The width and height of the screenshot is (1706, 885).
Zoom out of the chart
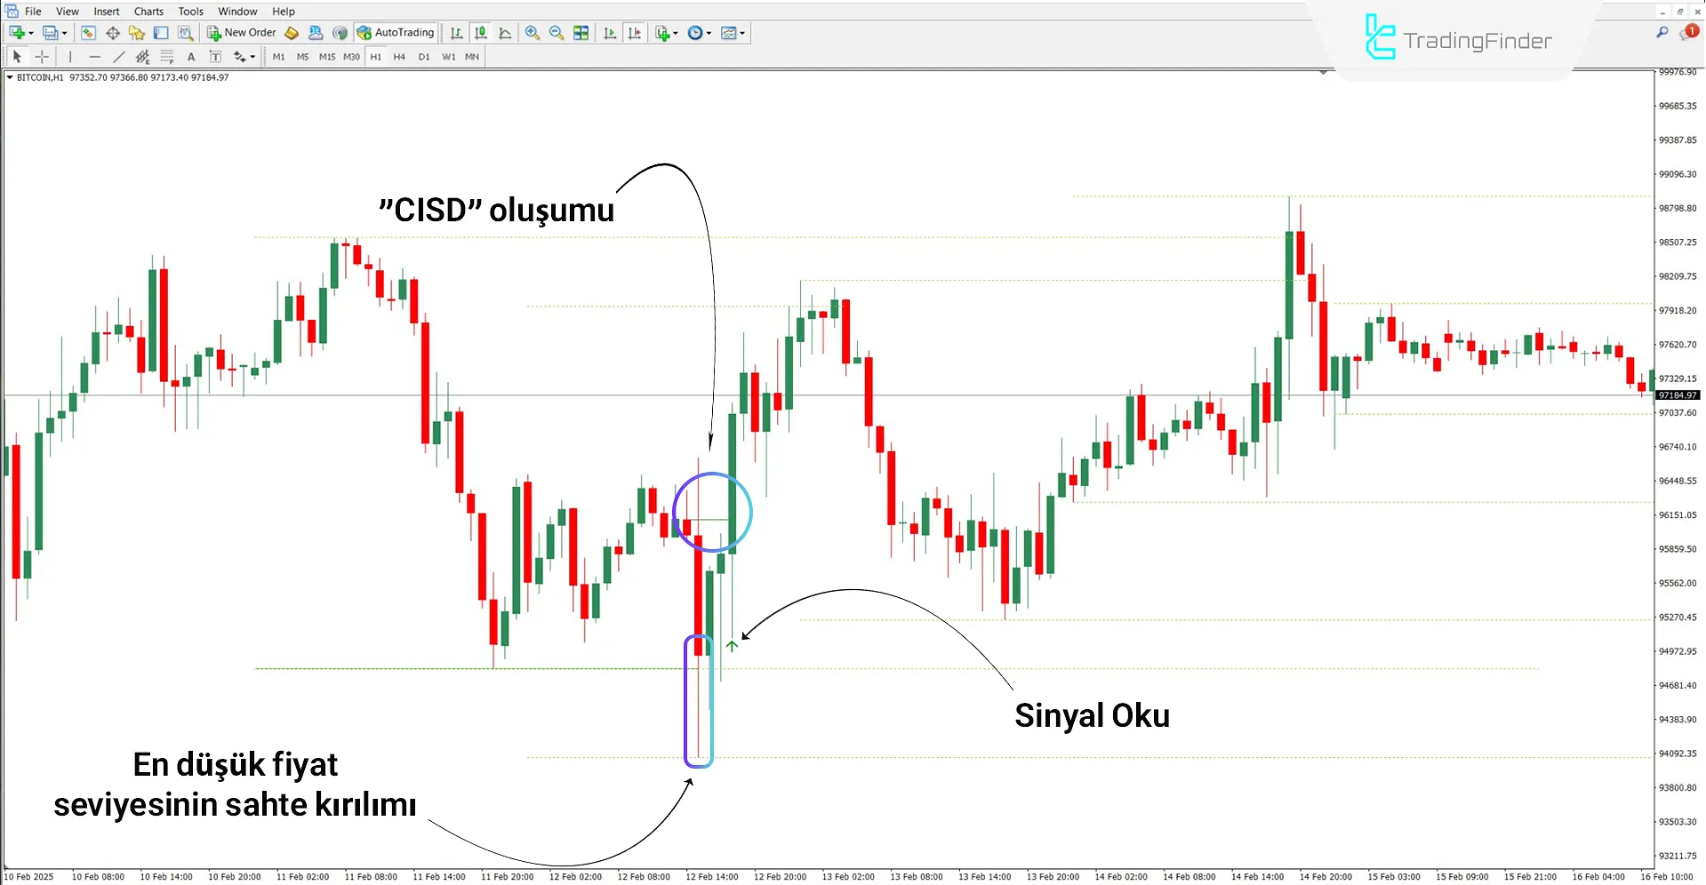557,33
